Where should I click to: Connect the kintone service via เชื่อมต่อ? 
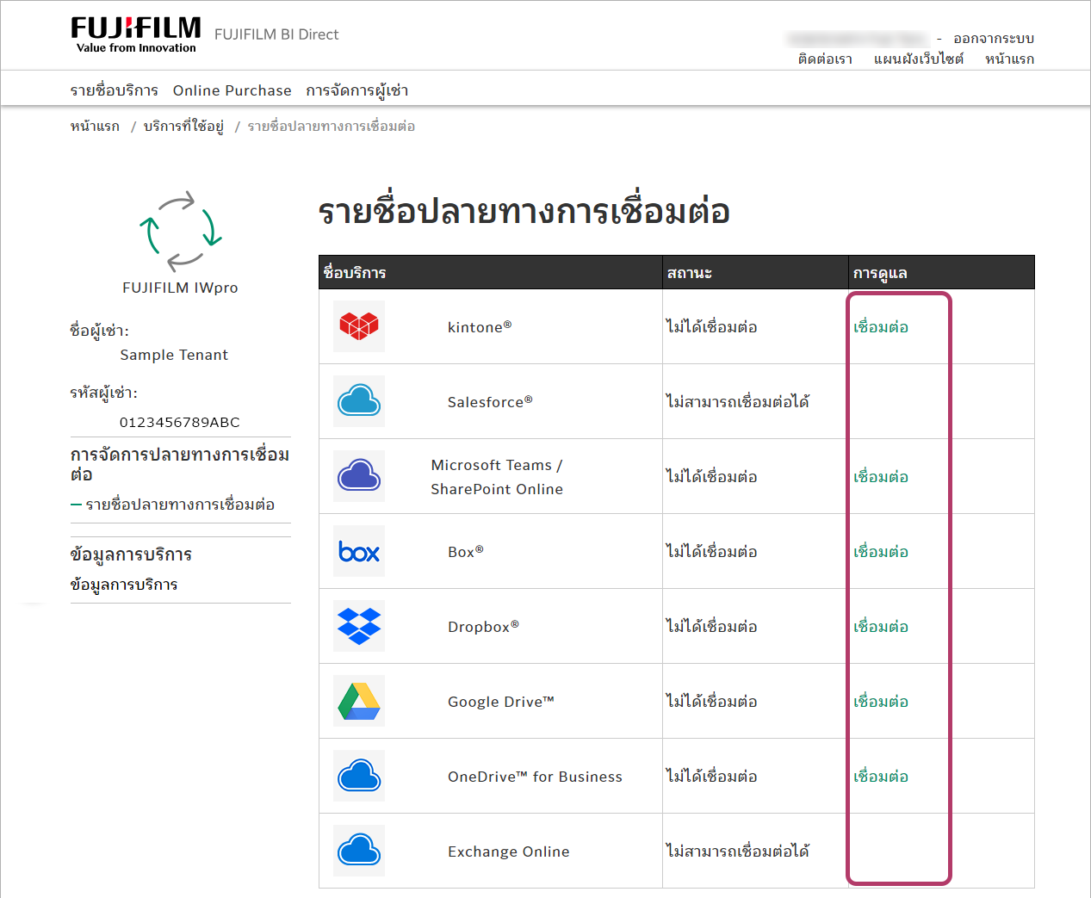[x=881, y=327]
